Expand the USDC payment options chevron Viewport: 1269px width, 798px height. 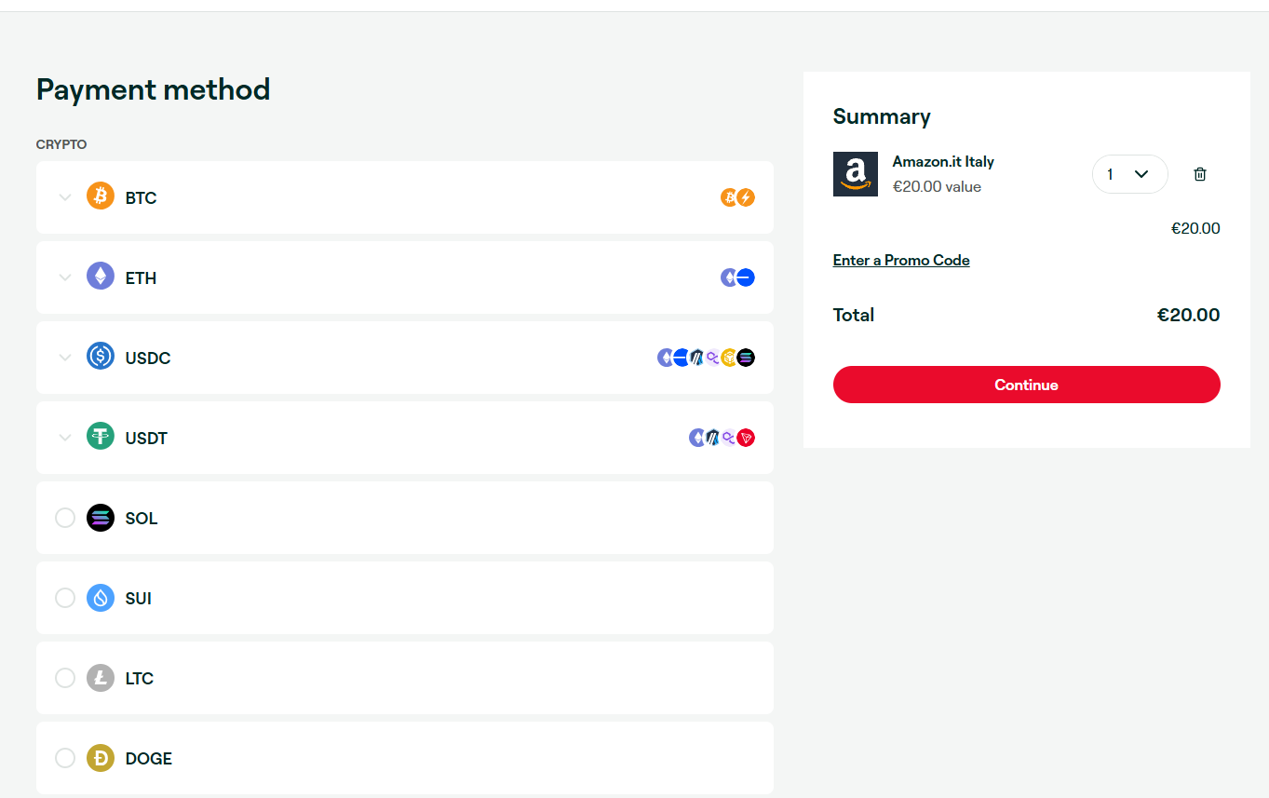click(x=65, y=358)
